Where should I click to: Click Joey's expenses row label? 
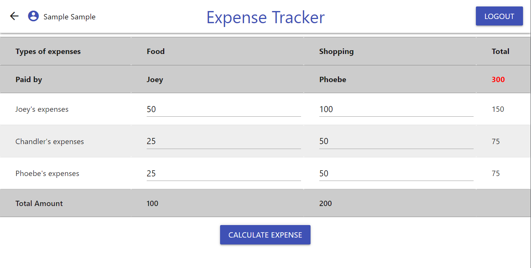[x=42, y=109]
